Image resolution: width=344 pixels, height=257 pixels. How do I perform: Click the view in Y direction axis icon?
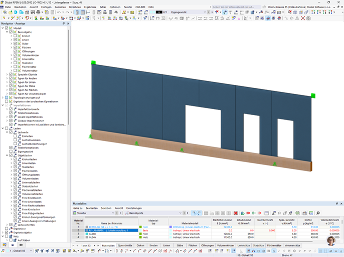(x=319, y=12)
